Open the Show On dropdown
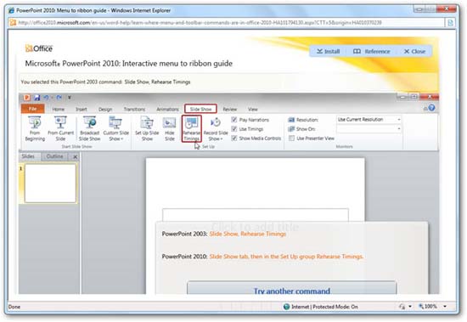 [369, 129]
